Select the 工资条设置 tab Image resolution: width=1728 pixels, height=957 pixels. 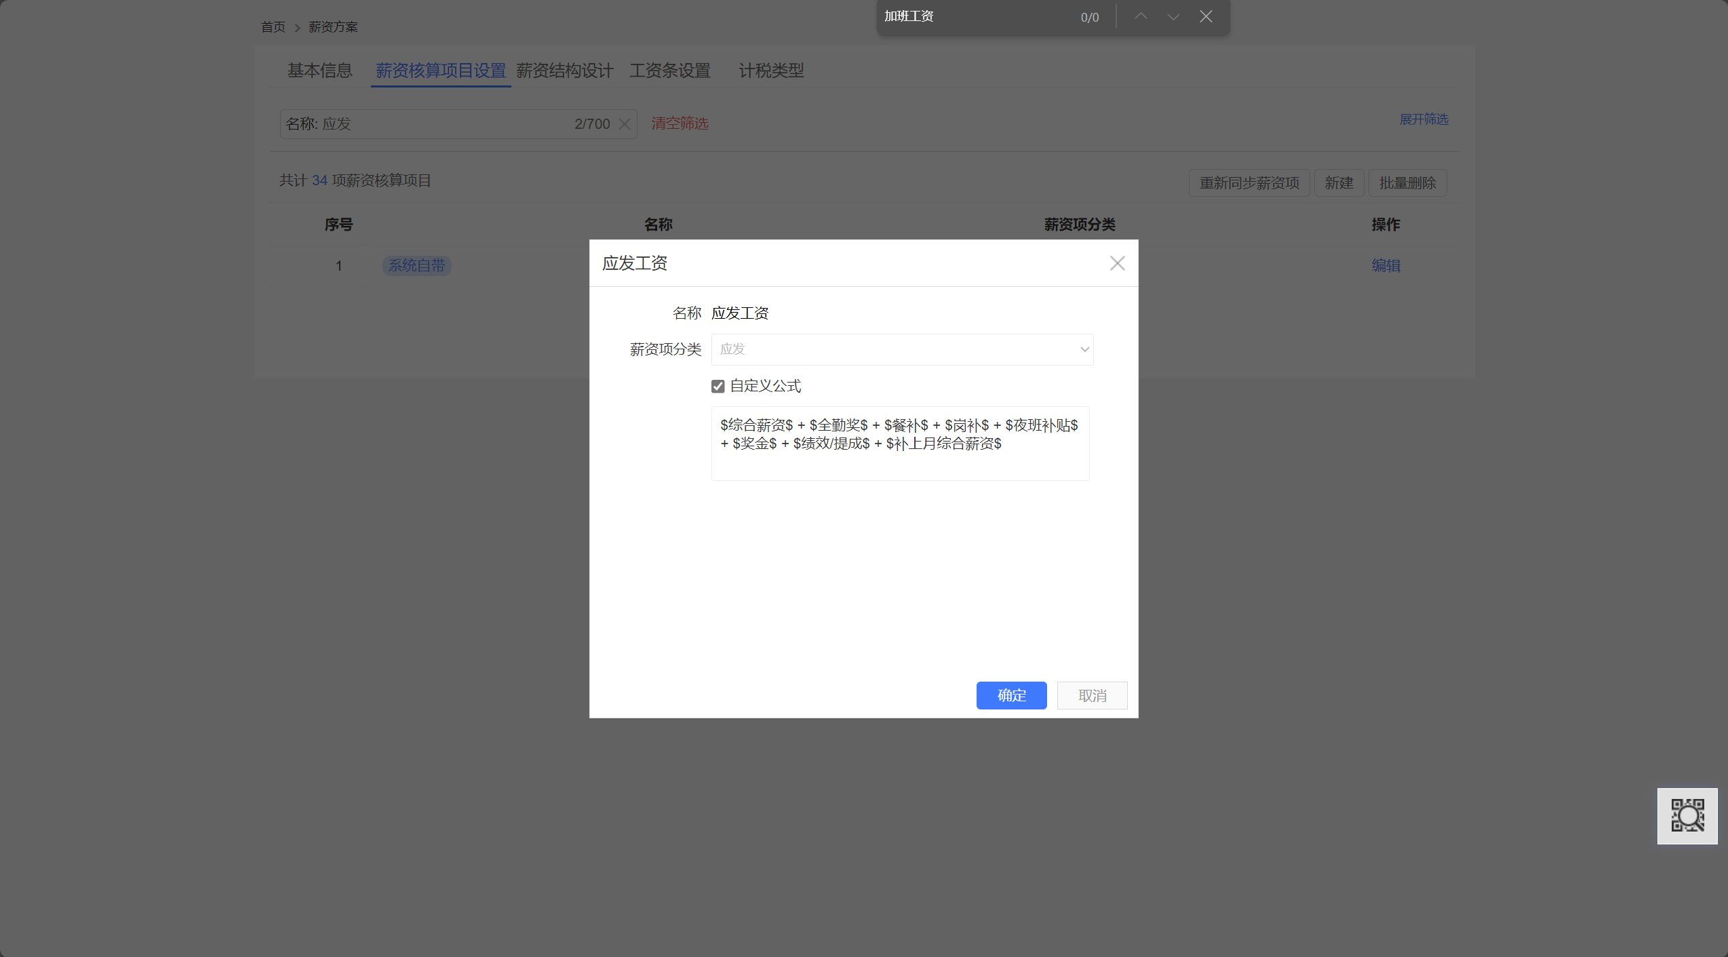coord(669,71)
